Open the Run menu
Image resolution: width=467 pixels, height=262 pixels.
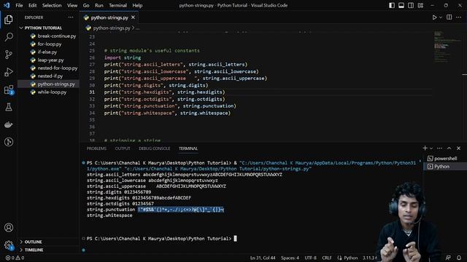tap(99, 5)
